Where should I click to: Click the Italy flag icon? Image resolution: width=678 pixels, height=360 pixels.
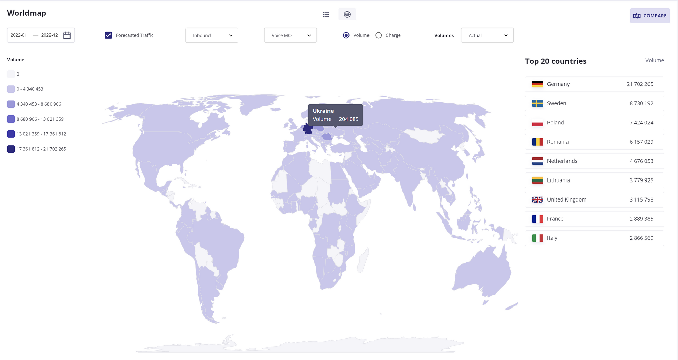coord(538,238)
